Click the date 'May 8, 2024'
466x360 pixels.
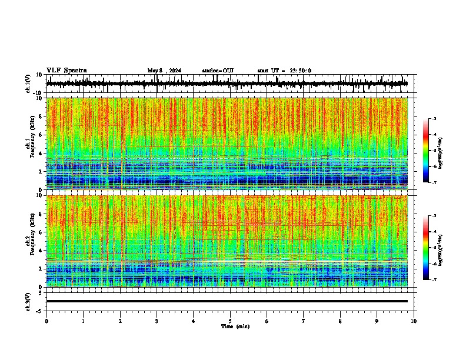[x=164, y=71]
